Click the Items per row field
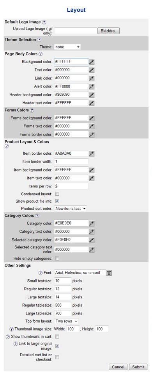 (71, 186)
